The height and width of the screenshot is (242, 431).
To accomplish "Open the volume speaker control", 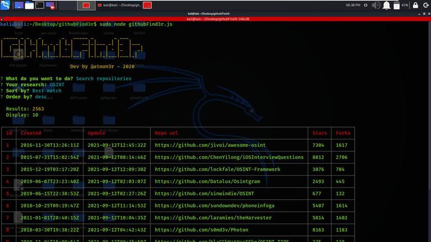I will tap(376, 5).
